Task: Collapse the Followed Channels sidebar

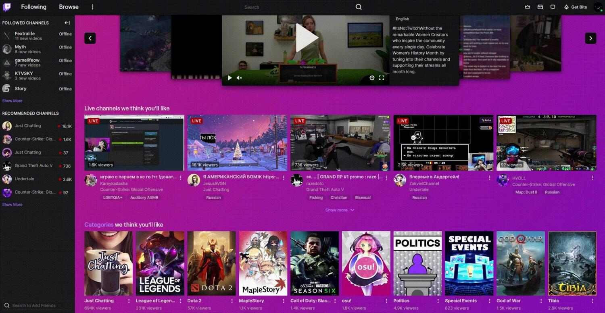Action: click(67, 23)
